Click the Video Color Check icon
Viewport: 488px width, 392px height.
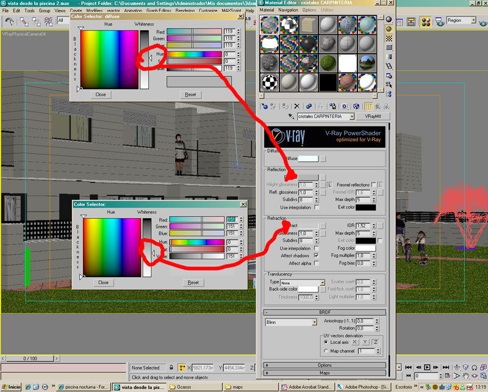389,57
